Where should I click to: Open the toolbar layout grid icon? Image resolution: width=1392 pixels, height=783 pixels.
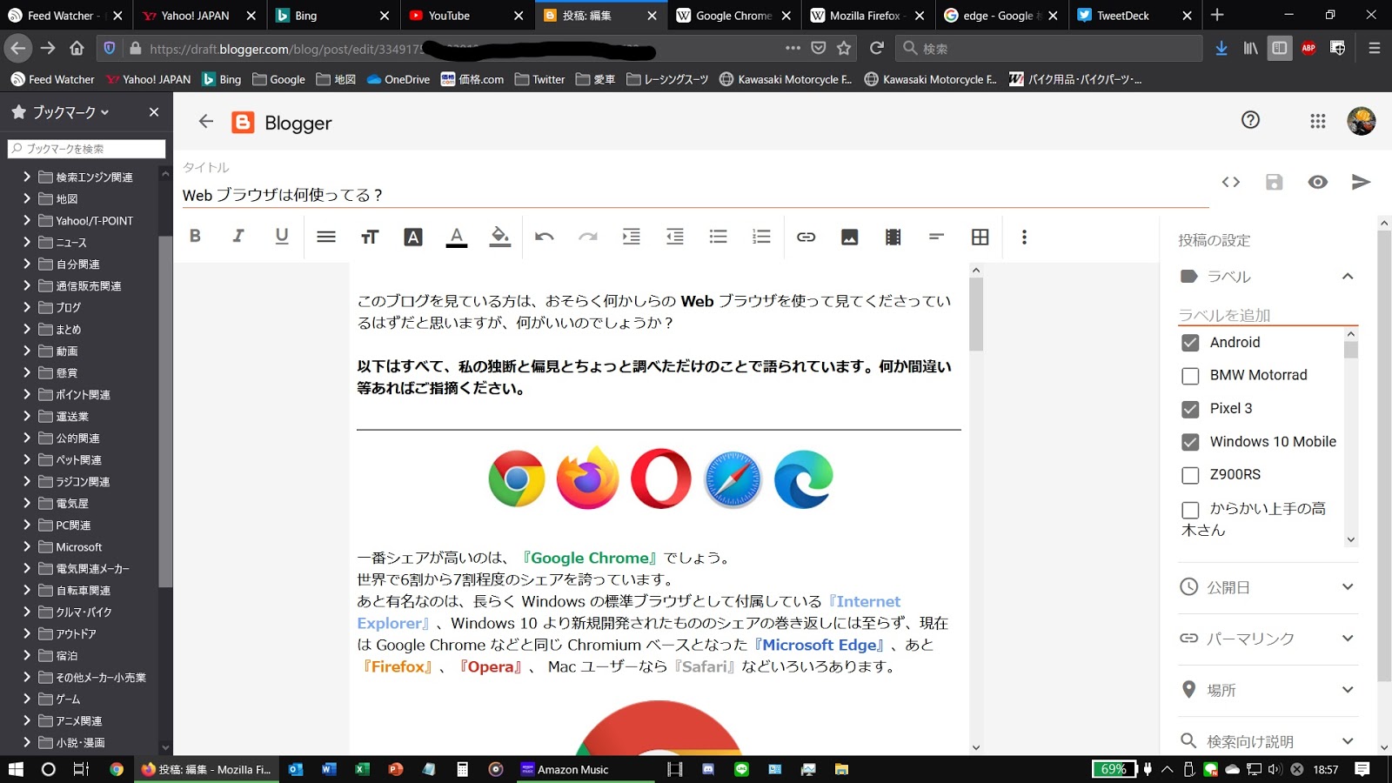(980, 237)
